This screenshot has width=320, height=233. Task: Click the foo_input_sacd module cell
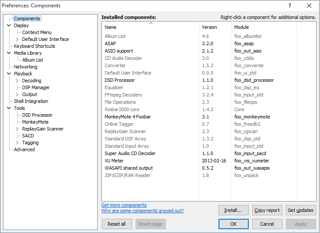[250, 153]
